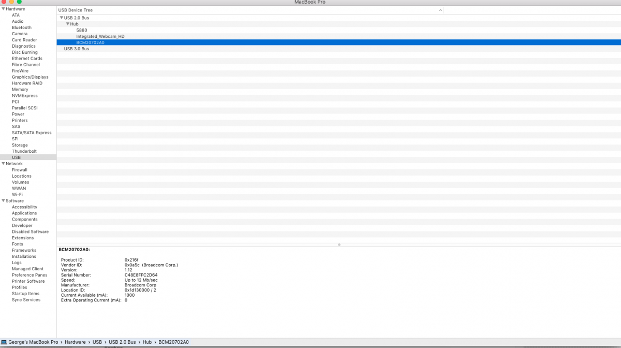The width and height of the screenshot is (621, 348).
Task: Select ATA in the sidebar
Action: (x=16, y=15)
